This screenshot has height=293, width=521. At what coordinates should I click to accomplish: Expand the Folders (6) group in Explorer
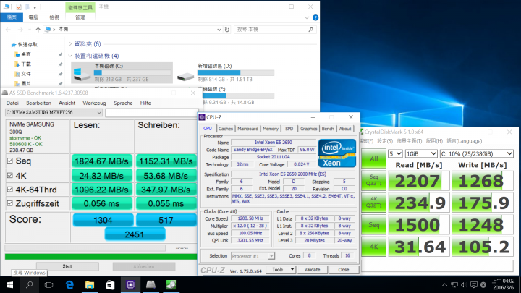[70, 44]
